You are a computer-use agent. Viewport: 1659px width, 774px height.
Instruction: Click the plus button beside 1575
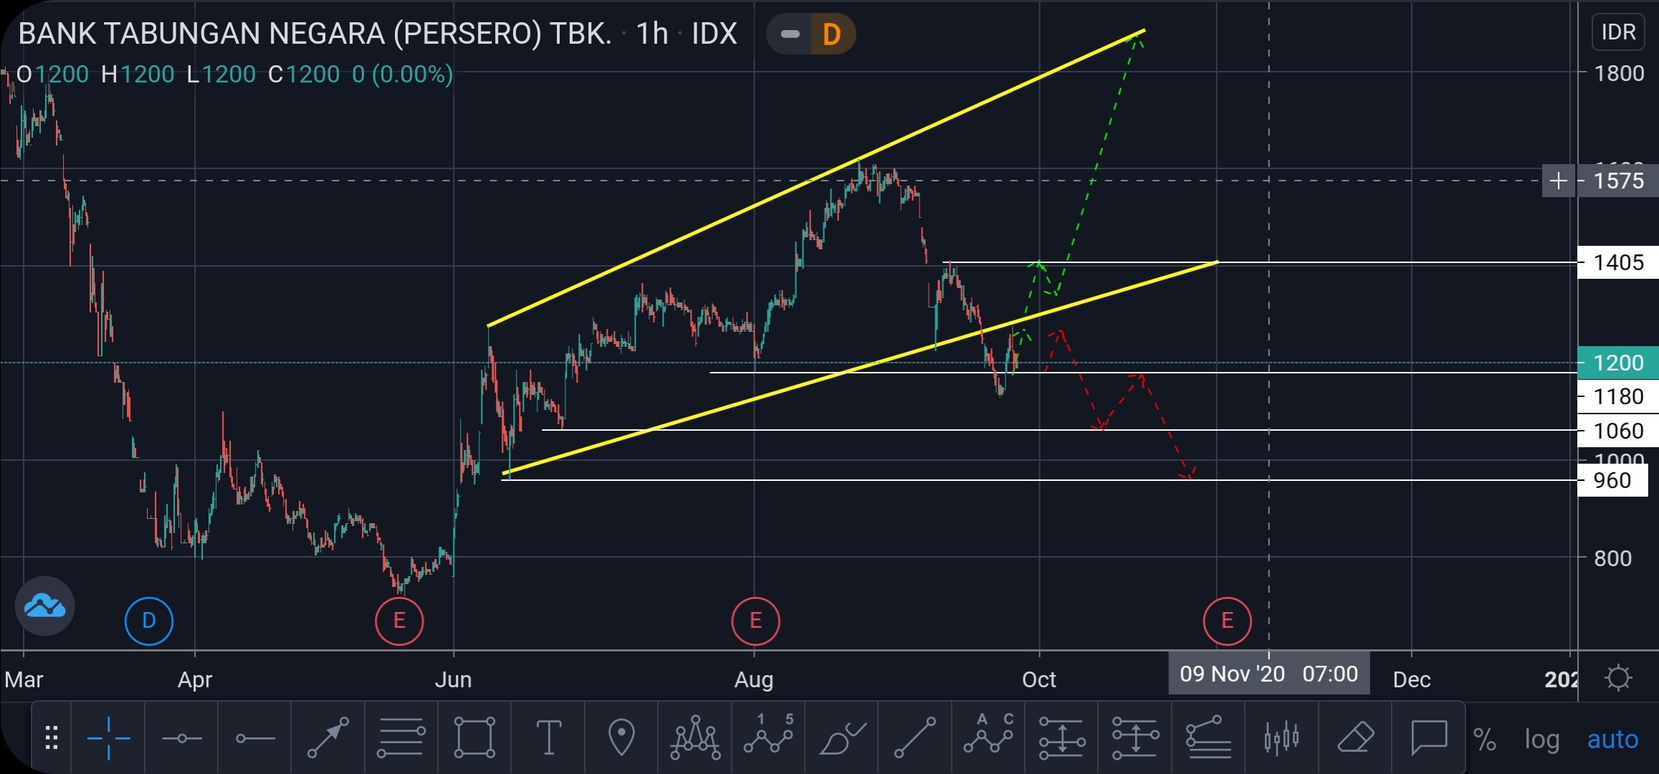[1559, 181]
